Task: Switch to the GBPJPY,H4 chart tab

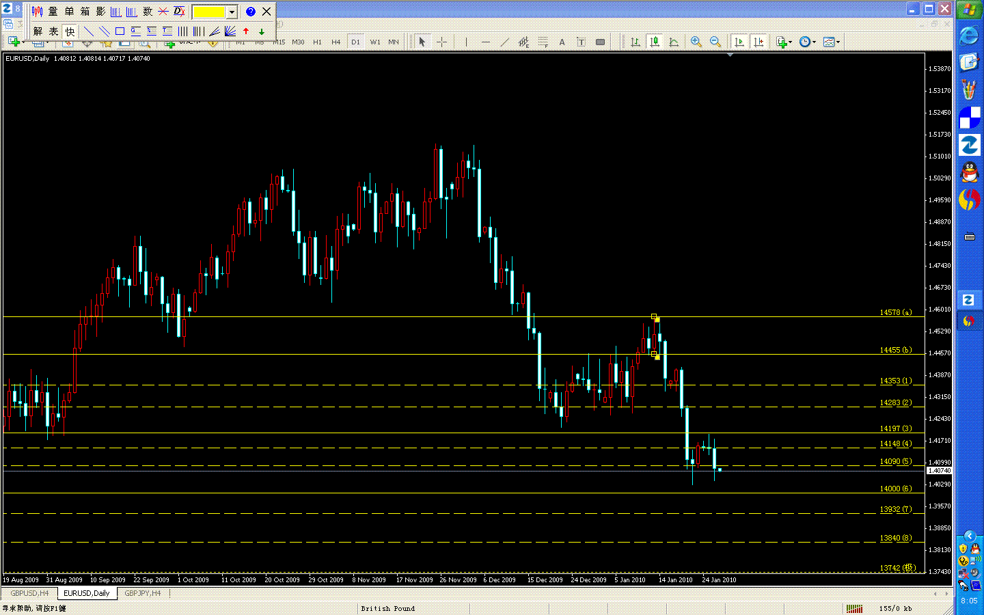Action: [143, 593]
